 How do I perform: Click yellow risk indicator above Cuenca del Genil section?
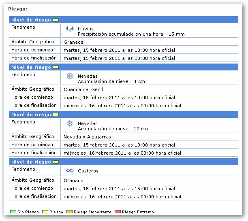56,67
